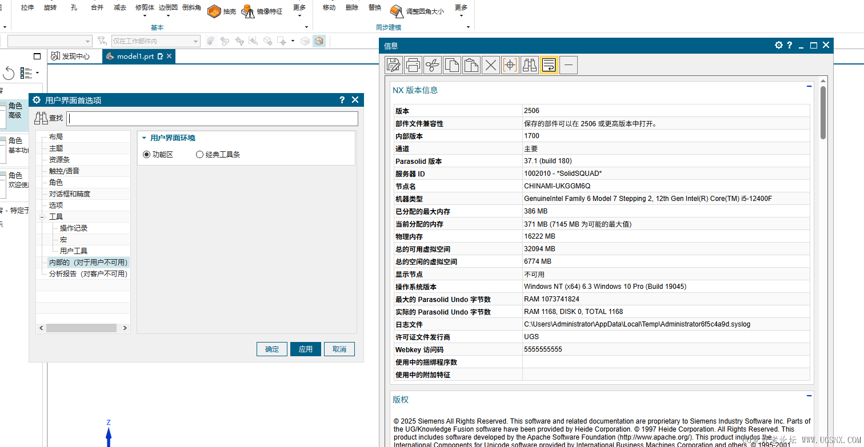Click the Print icon in 信息 window
The image size is (864, 447).
tap(413, 65)
